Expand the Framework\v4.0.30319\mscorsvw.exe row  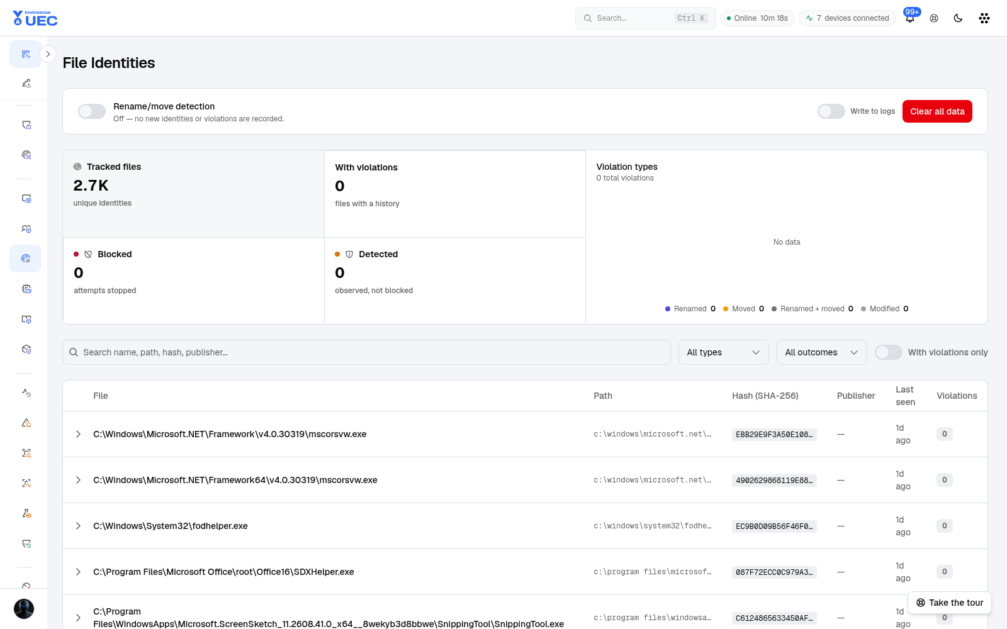click(78, 434)
